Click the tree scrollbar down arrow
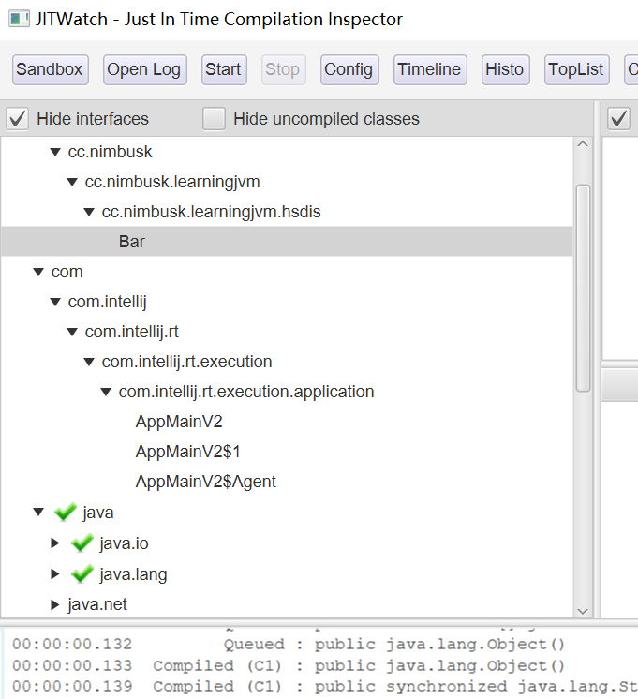 click(x=583, y=610)
